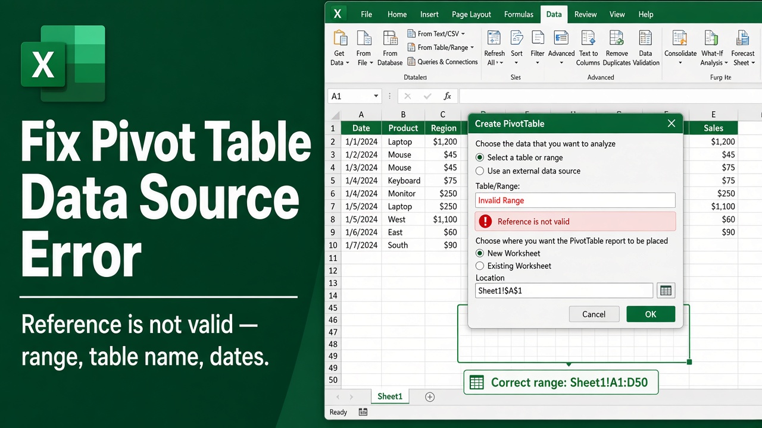Choose the Existing Worksheet radio button

[x=480, y=266]
